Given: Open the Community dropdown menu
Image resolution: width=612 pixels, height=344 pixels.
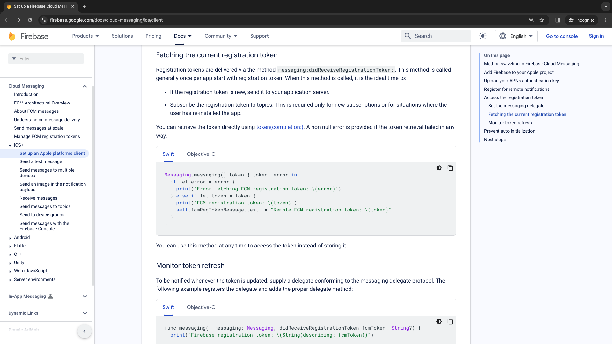Looking at the screenshot, I should (221, 36).
